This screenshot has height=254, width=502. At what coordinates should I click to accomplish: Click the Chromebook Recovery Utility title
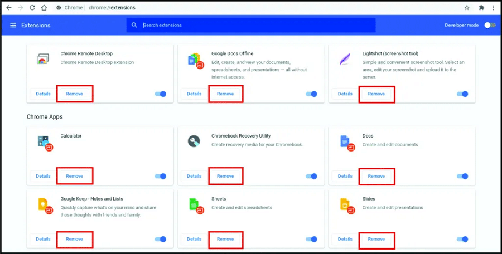click(x=241, y=136)
